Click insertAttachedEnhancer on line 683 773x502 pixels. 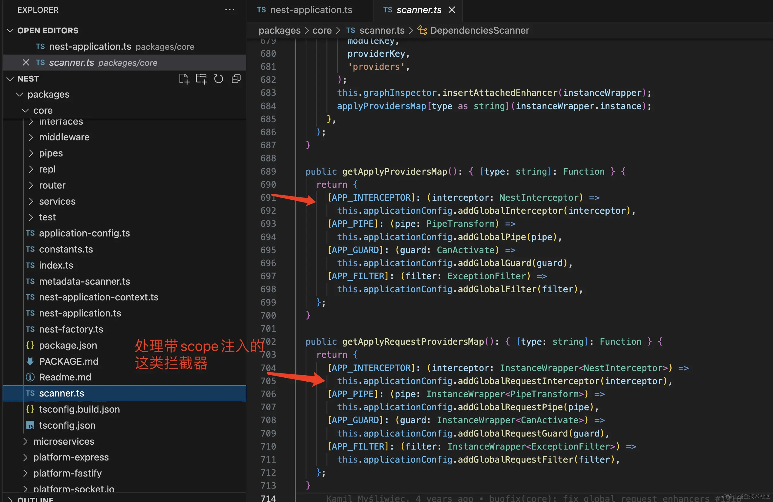pyautogui.click(x=500, y=93)
